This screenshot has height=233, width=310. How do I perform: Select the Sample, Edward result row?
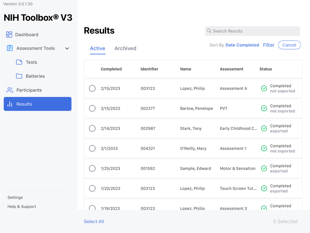(92, 168)
